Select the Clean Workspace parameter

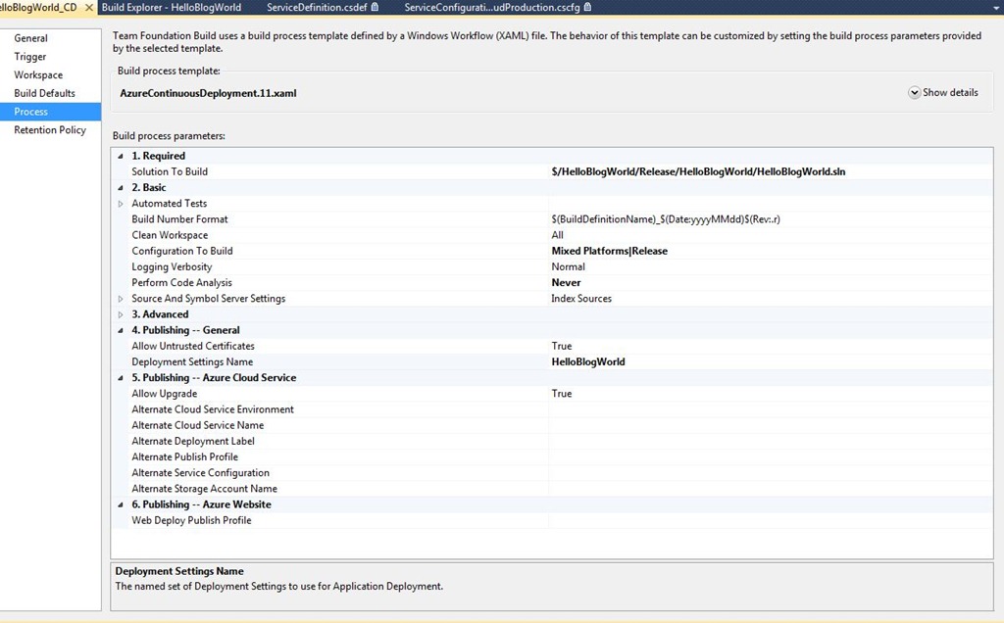(x=170, y=235)
